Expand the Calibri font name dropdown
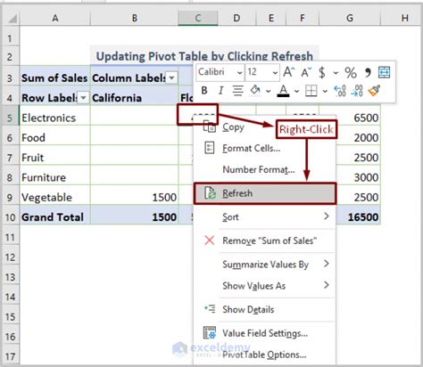The width and height of the screenshot is (423, 367). point(239,72)
